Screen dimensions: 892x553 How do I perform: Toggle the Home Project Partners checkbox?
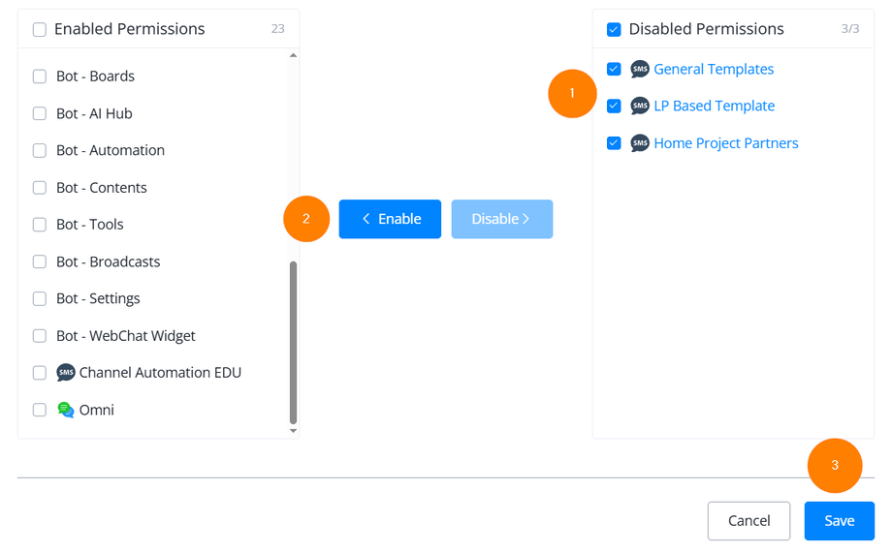point(614,143)
